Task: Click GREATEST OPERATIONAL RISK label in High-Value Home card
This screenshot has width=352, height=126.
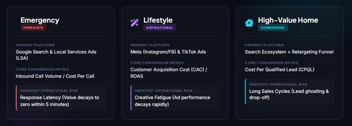Action: (x=278, y=85)
